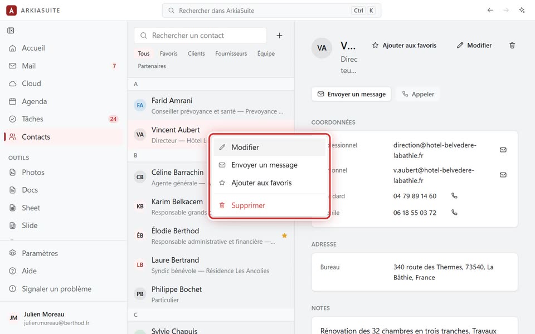Image resolution: width=535 pixels, height=334 pixels.
Task: Open Photos tool in the sidebar
Action: [64, 172]
